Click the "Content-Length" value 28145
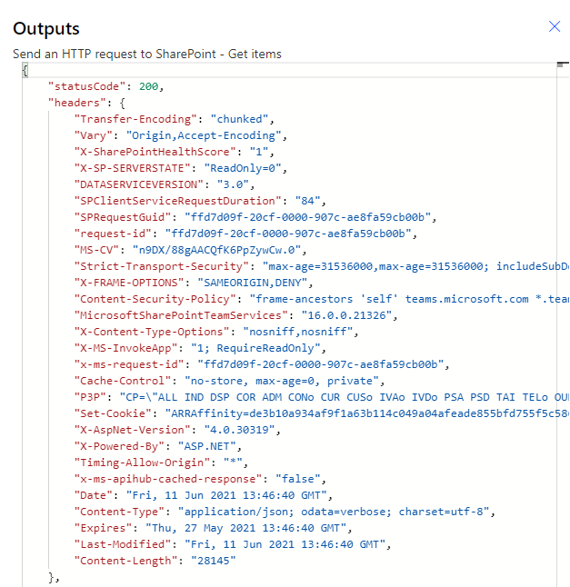The width and height of the screenshot is (570, 587). click(208, 561)
